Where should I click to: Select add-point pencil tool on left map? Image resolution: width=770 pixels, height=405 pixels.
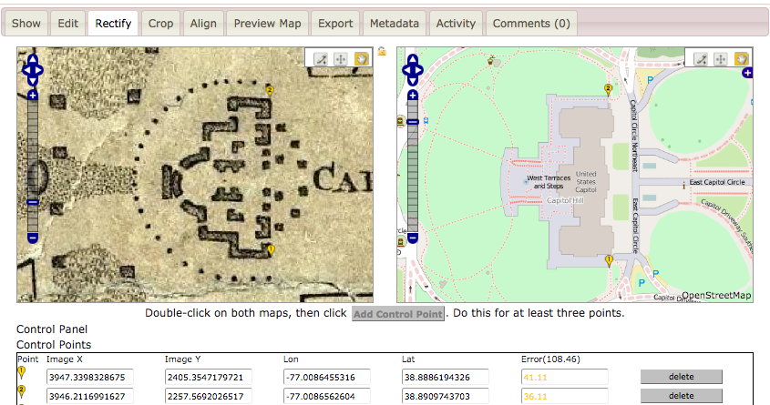point(321,58)
